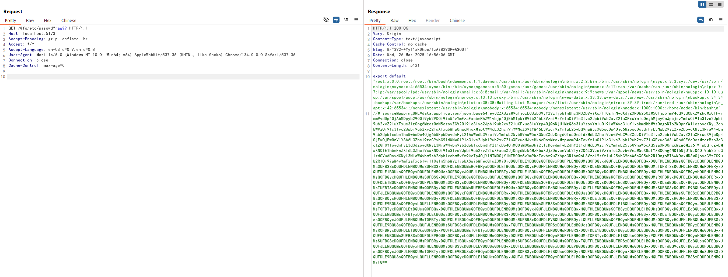Select Chinese tab in Request panel

pos(69,21)
